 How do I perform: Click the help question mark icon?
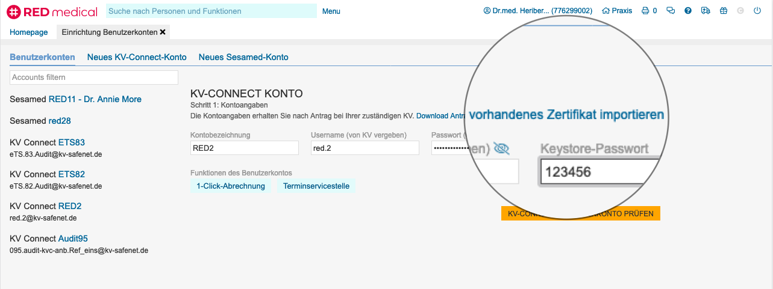pos(687,11)
